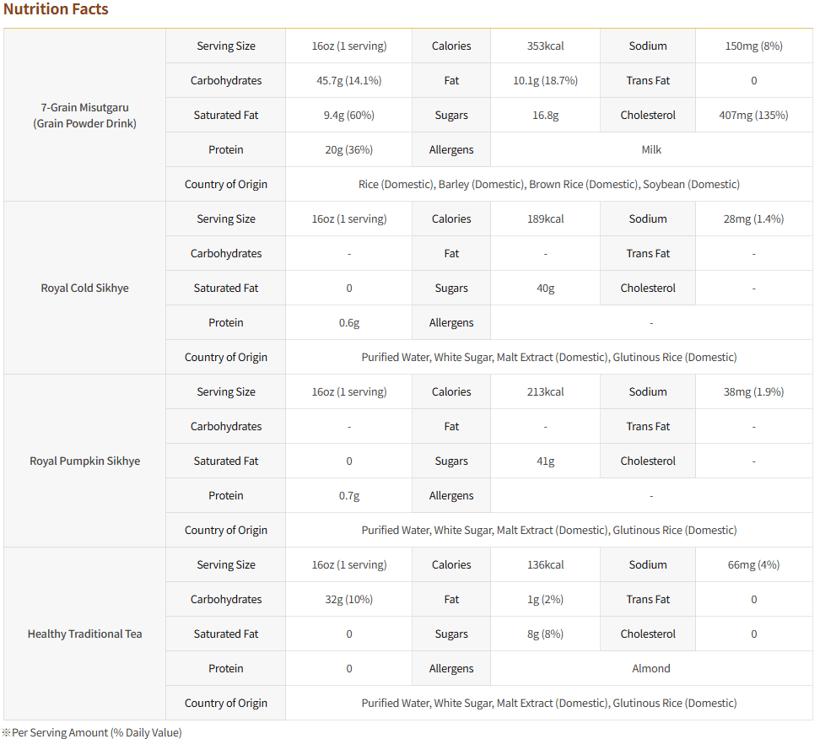The image size is (820, 739).
Task: Select the 136kcal calories value
Action: coord(545,565)
